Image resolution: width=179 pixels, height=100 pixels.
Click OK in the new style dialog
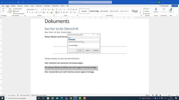(x=80, y=51)
